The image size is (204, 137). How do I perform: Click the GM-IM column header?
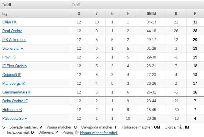pyautogui.click(x=151, y=13)
